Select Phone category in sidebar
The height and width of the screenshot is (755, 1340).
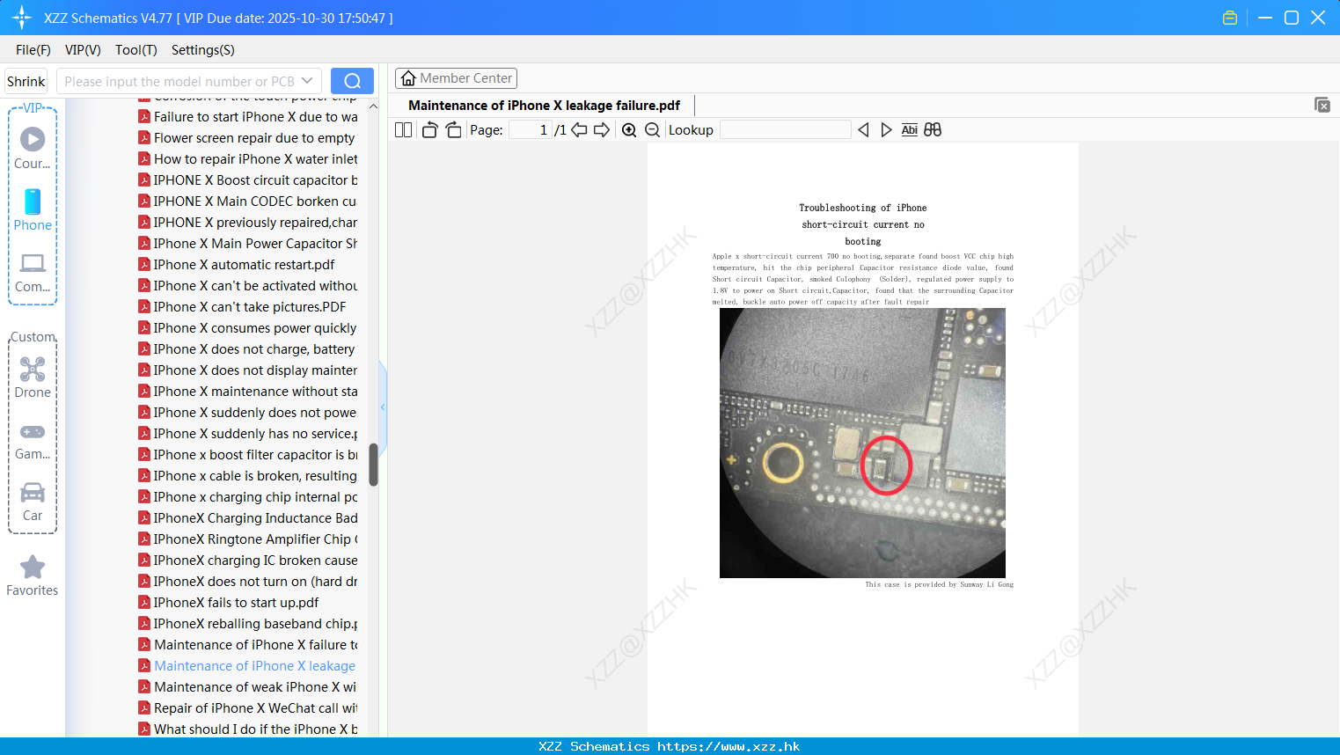(x=33, y=209)
